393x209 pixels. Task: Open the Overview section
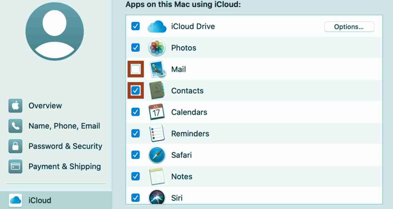point(45,106)
